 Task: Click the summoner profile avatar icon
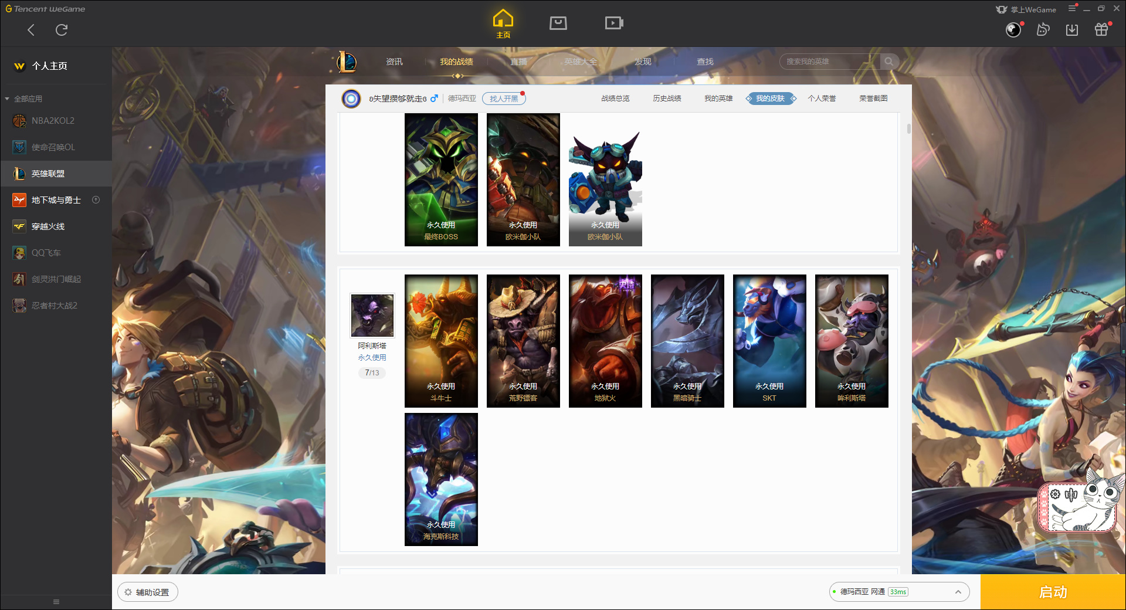pos(351,99)
